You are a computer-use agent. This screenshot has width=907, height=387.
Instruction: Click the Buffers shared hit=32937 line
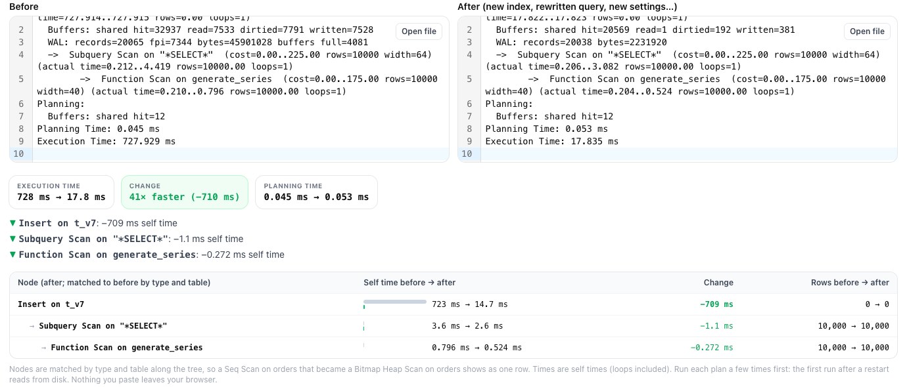tap(210, 30)
